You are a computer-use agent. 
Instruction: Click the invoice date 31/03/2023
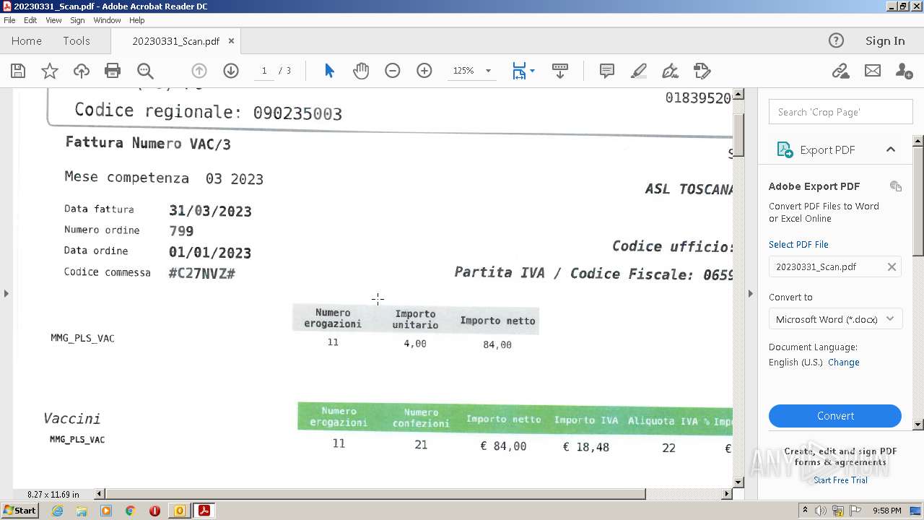[x=210, y=211]
